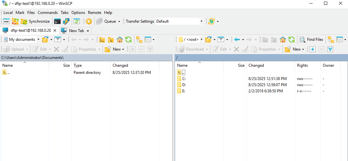Viewport: 348px width, 161px height.
Task: Expand the remote view style dropdown arrow
Action: coord(345,40)
